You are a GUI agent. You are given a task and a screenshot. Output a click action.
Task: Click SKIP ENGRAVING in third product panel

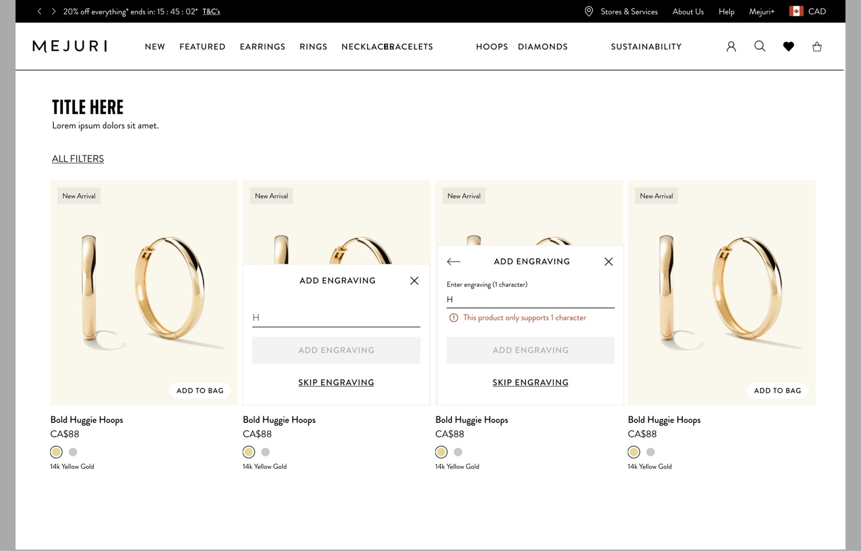tap(530, 383)
